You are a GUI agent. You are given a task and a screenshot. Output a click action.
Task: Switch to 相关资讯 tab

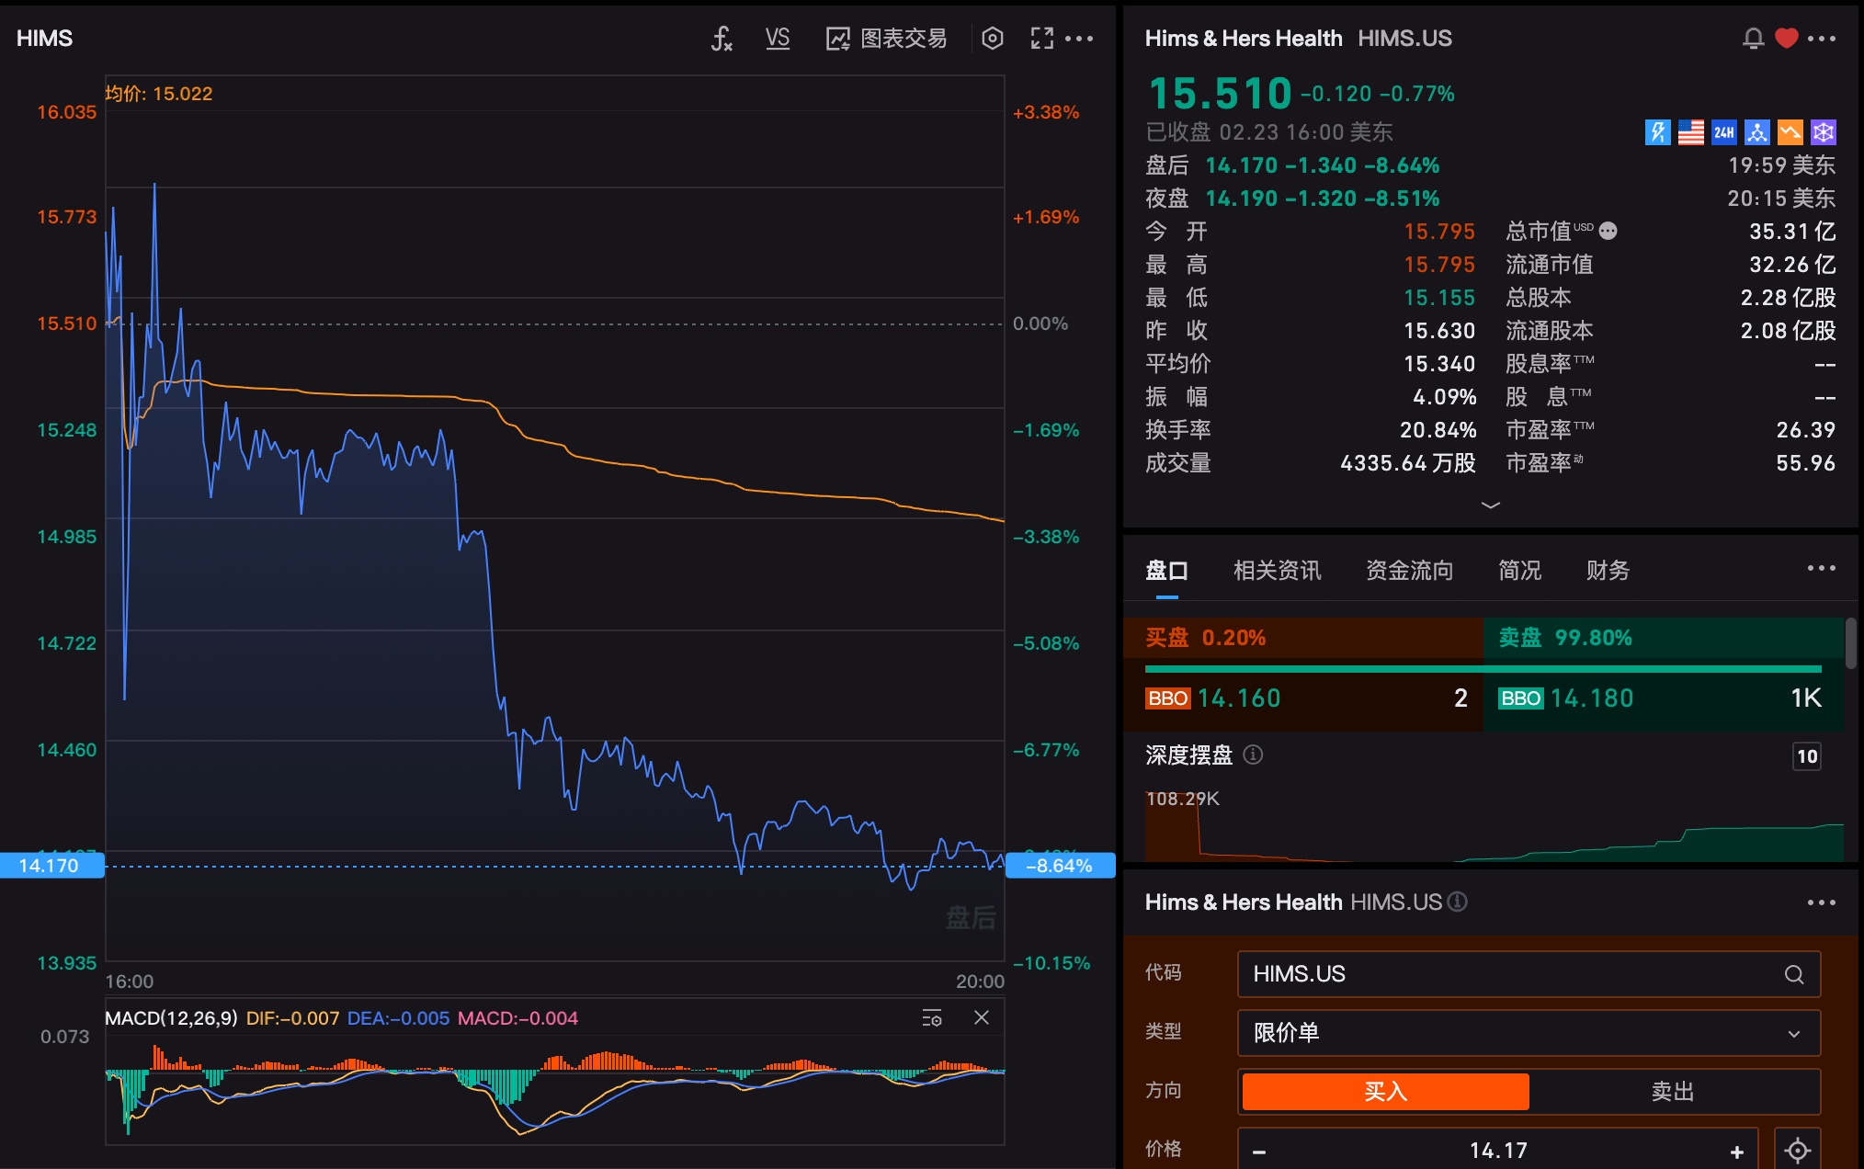[x=1277, y=571]
